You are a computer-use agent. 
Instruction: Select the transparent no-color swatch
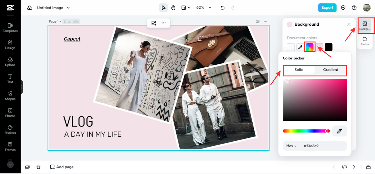[291, 47]
